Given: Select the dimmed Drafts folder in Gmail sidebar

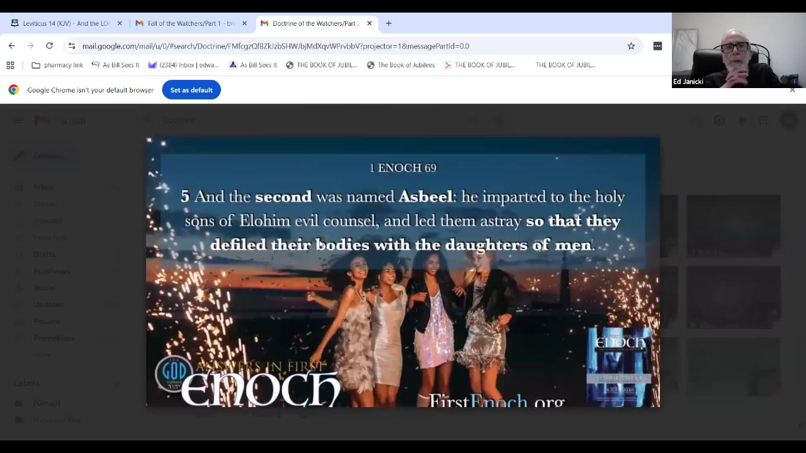Looking at the screenshot, I should (44, 254).
